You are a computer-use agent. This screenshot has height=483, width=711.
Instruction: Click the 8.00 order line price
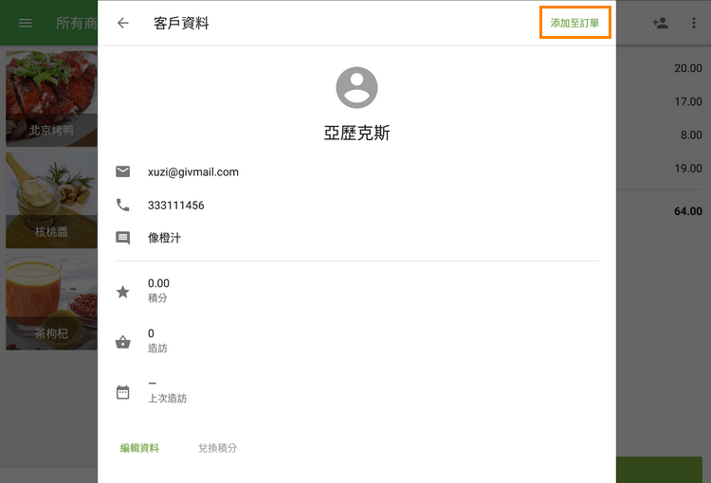click(x=691, y=135)
